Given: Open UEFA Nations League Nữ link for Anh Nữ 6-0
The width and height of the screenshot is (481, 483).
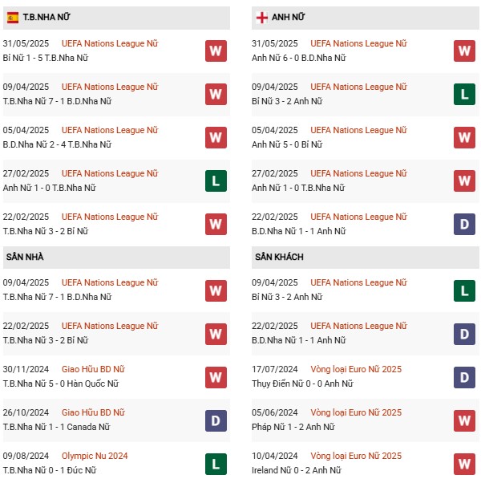Looking at the screenshot, I should (x=358, y=43).
